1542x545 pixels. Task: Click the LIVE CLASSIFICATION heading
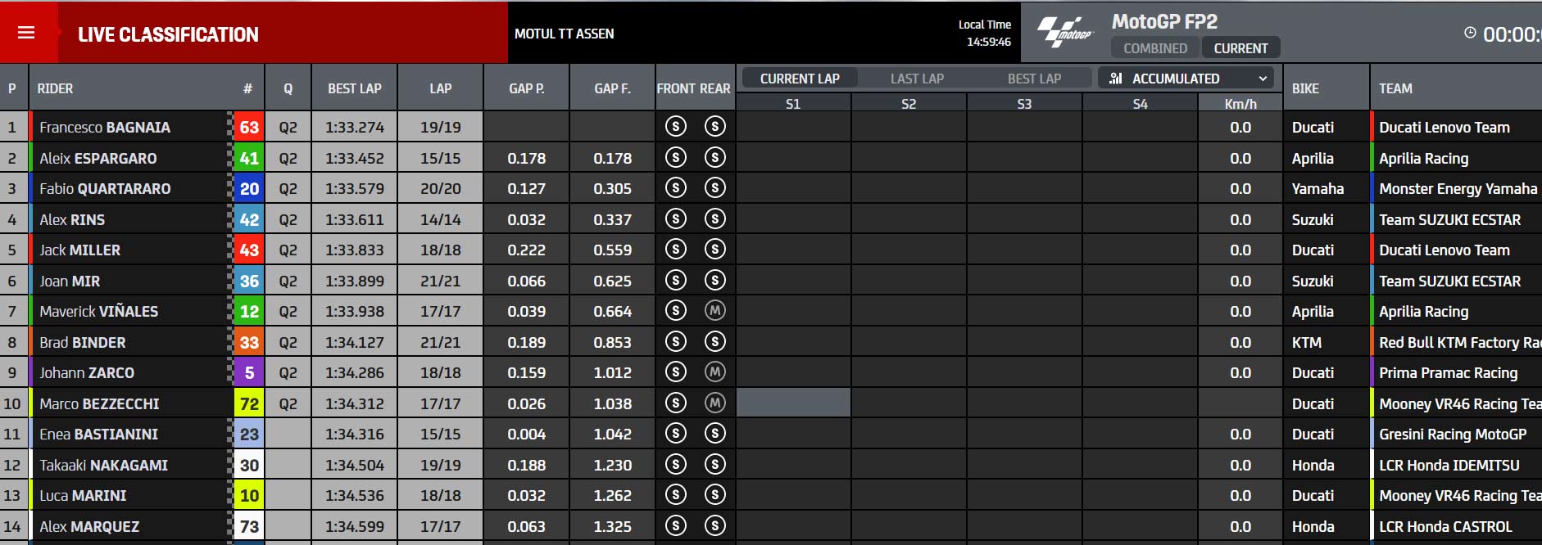point(168,34)
